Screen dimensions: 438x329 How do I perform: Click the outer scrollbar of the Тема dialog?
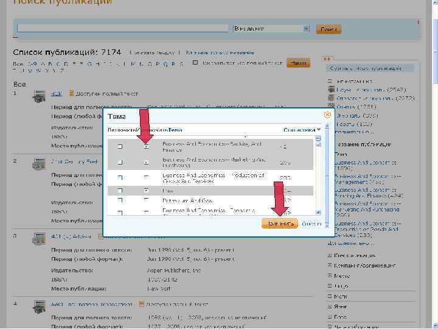(327, 176)
